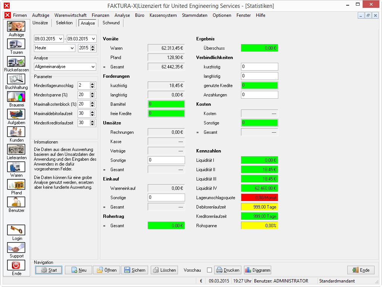Image resolution: width=382 pixels, height=287 pixels.
Task: Click the Benutzer: ADMINISTRATOR status text
Action: (281, 281)
